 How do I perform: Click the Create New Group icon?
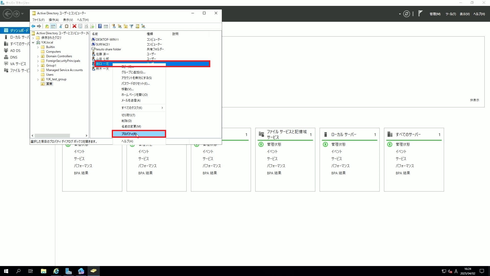(x=119, y=26)
